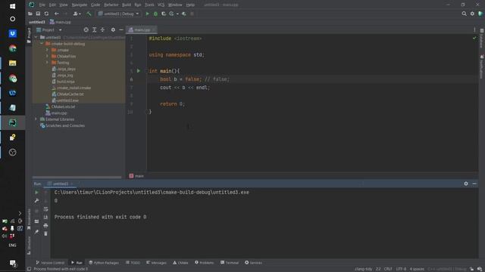Toggle soft-wrap icon in Run console
485x272 pixels.
coord(45,209)
